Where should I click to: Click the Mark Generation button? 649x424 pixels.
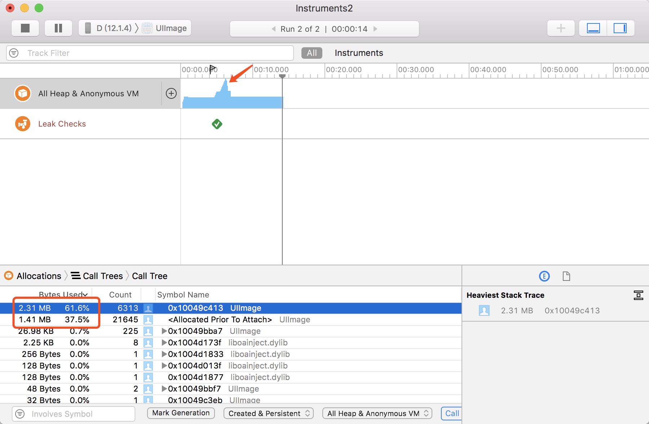181,413
